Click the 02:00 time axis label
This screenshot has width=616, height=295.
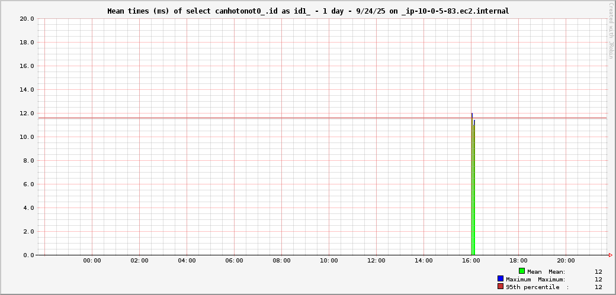coord(139,261)
